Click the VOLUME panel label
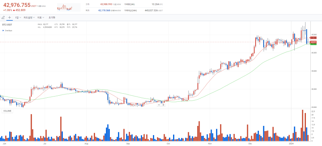This screenshot has width=322, height=146. (7, 111)
